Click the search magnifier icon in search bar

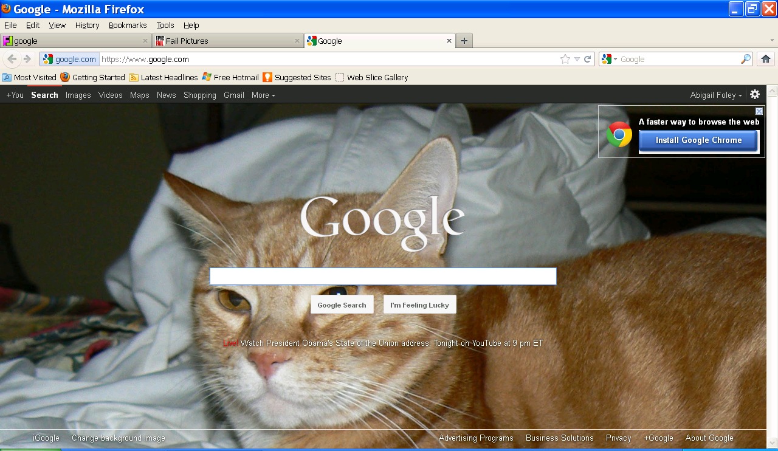coord(745,59)
